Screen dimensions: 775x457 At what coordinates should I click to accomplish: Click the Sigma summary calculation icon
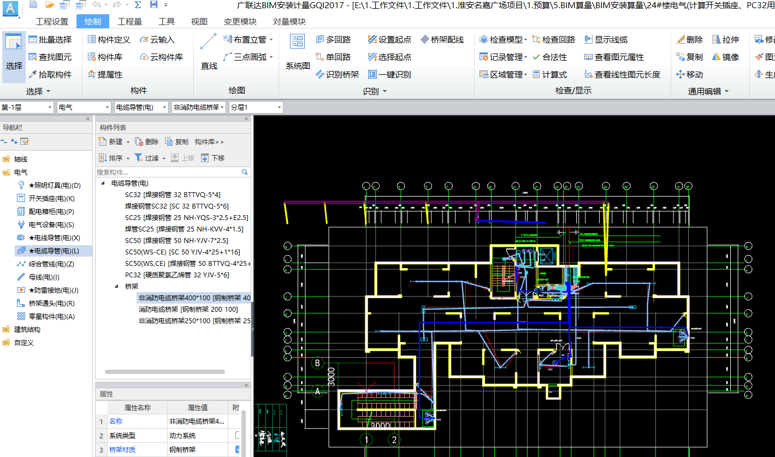[138, 5]
